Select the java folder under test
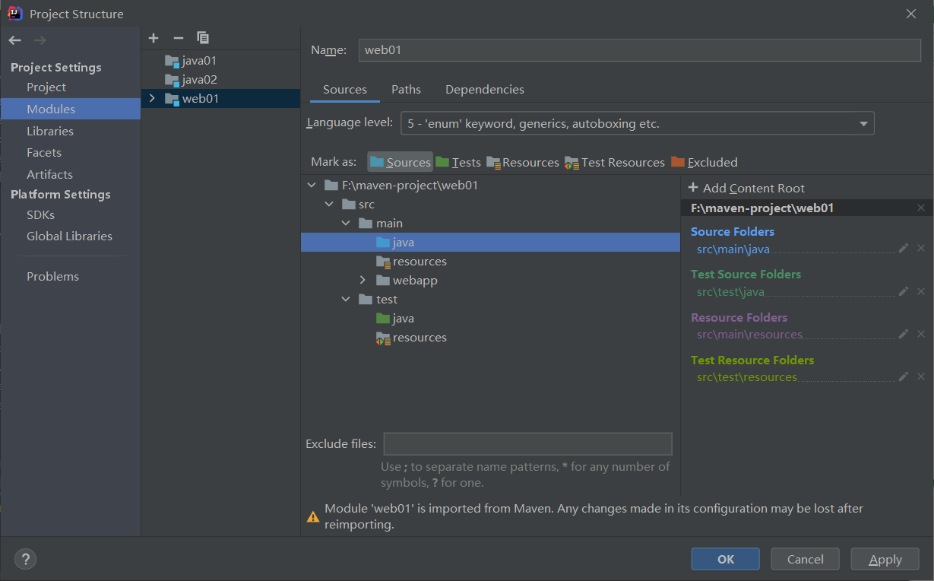 (395, 319)
